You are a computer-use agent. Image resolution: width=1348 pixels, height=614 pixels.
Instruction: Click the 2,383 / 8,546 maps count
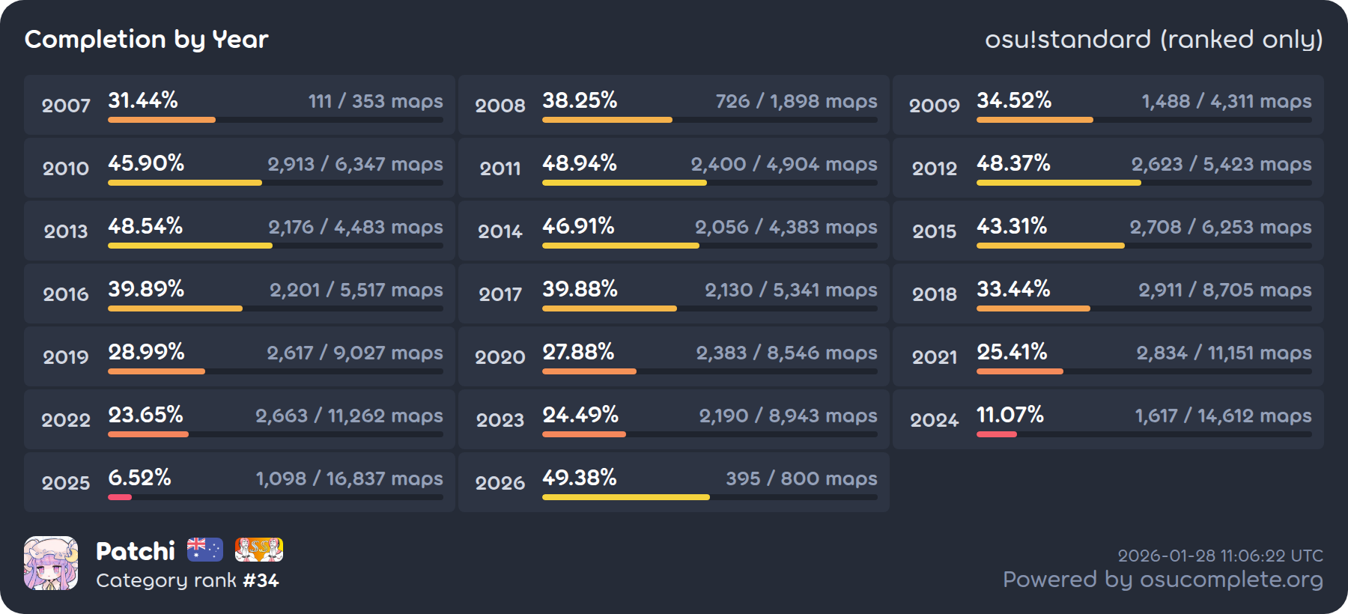[x=786, y=353]
